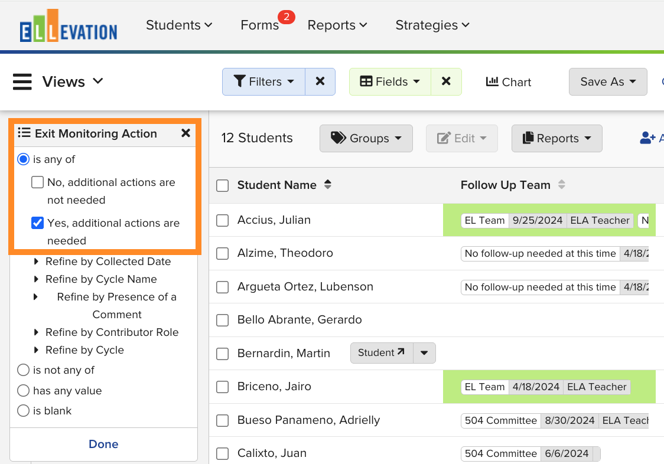The width and height of the screenshot is (664, 464).
Task: Expand the 'Refine by Cycle' option
Action: (x=79, y=349)
